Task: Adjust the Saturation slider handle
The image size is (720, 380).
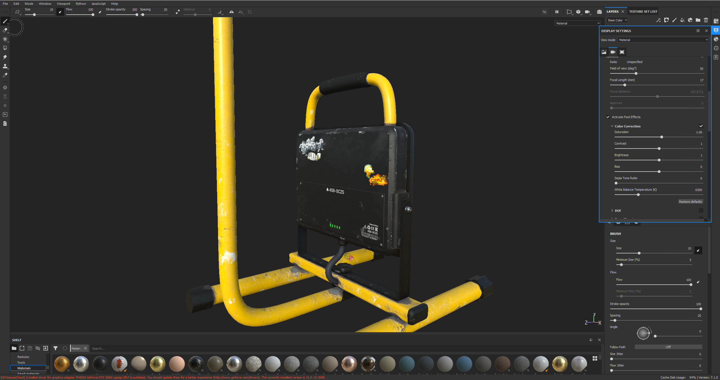Action: [x=661, y=137]
